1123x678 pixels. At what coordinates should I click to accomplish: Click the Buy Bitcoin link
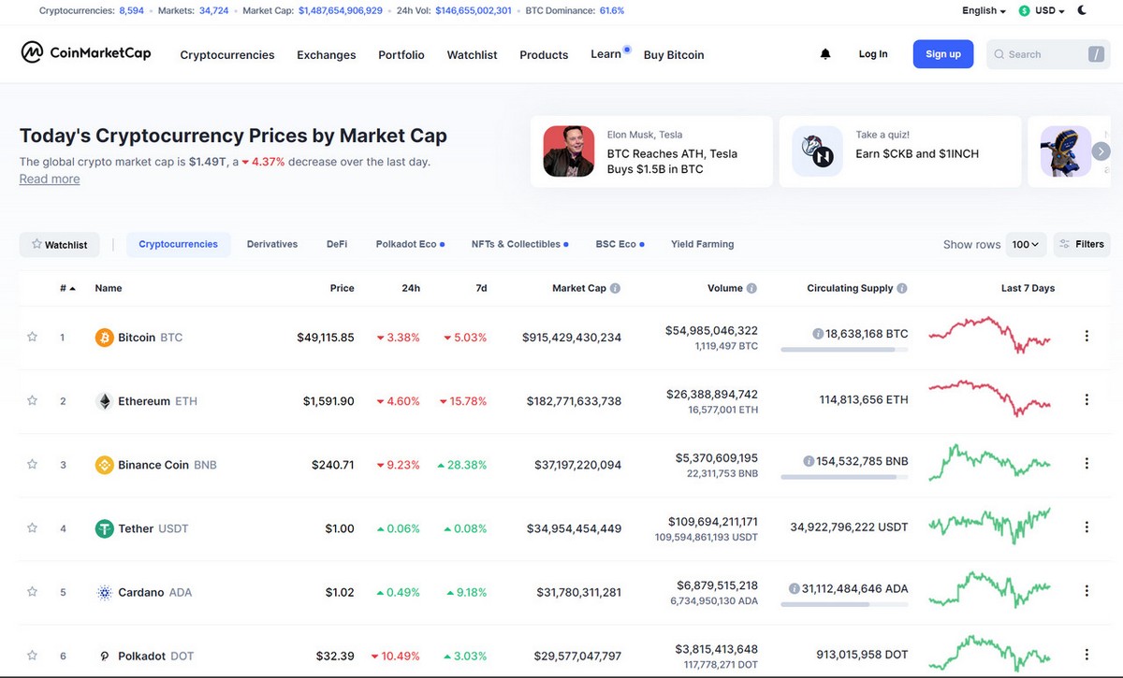click(674, 55)
